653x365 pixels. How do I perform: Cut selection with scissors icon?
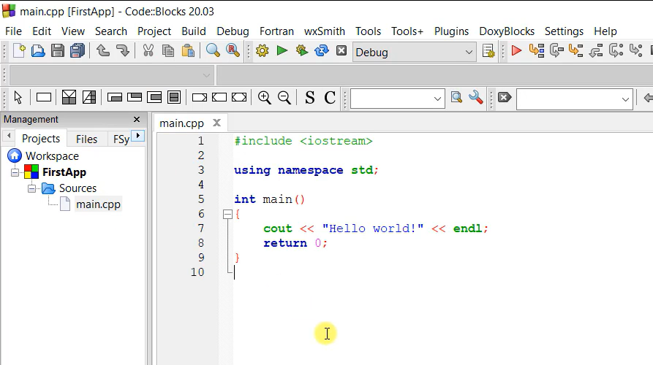tap(148, 51)
